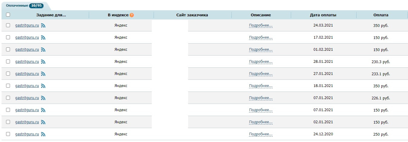Expand Подробнее details for the 02.01.2021 row
408x142 pixels.
[x=261, y=122]
